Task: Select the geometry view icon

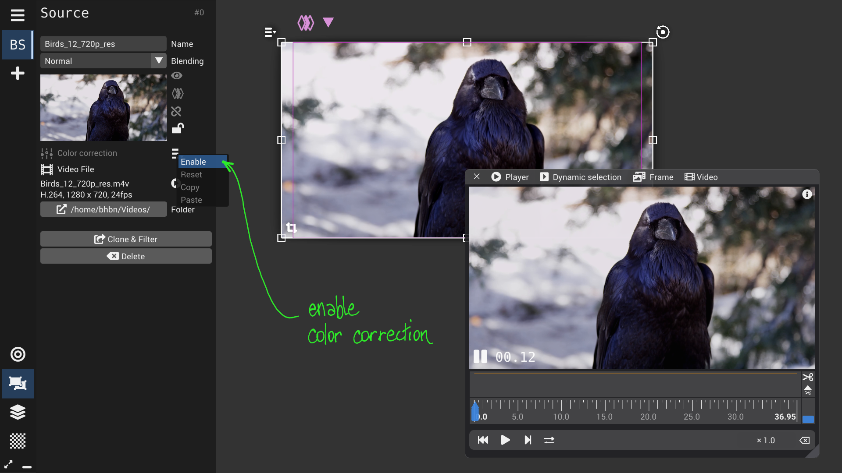Action: pyautogui.click(x=18, y=383)
